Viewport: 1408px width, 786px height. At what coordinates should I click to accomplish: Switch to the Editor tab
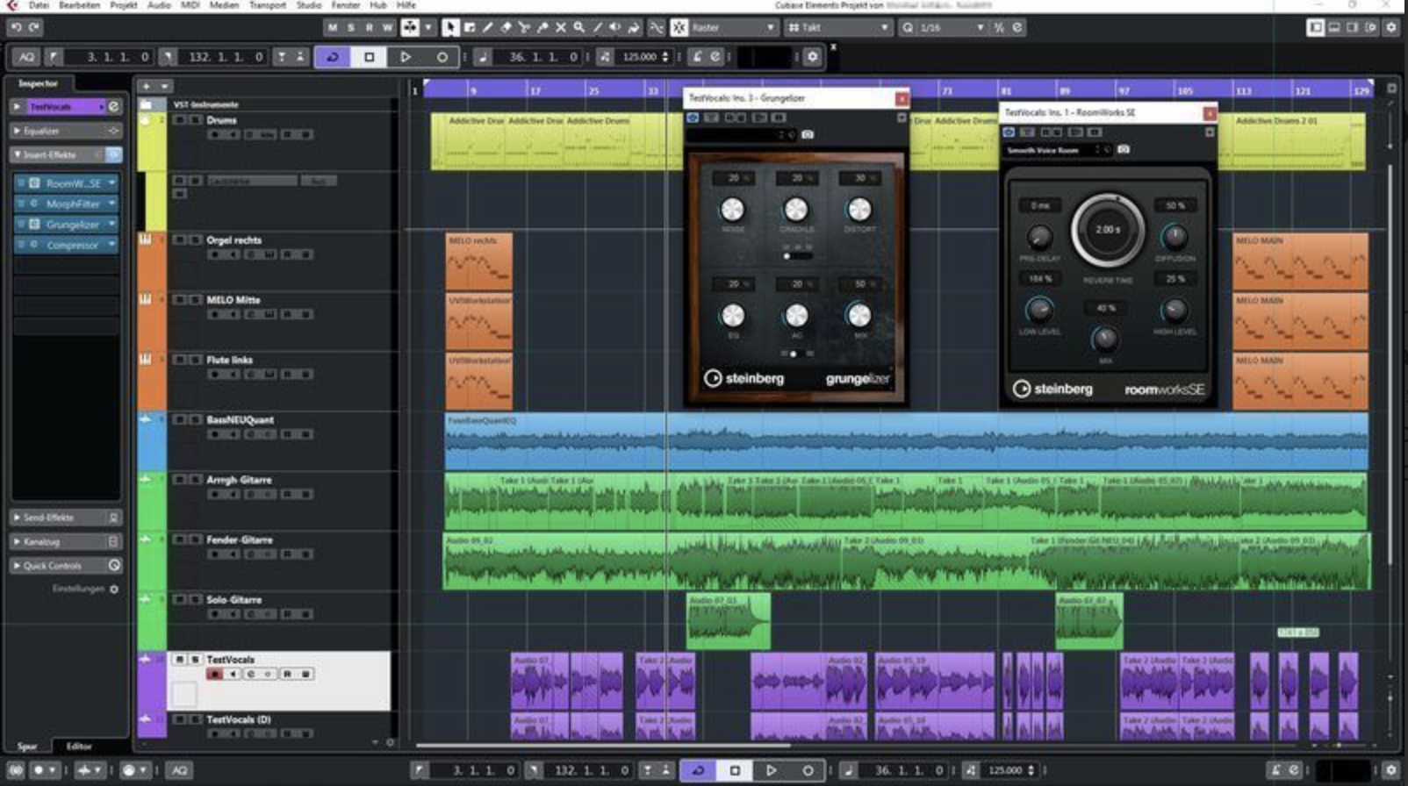click(79, 747)
